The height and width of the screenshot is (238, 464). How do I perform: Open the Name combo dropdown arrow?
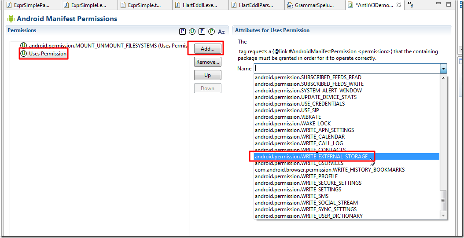coord(443,69)
